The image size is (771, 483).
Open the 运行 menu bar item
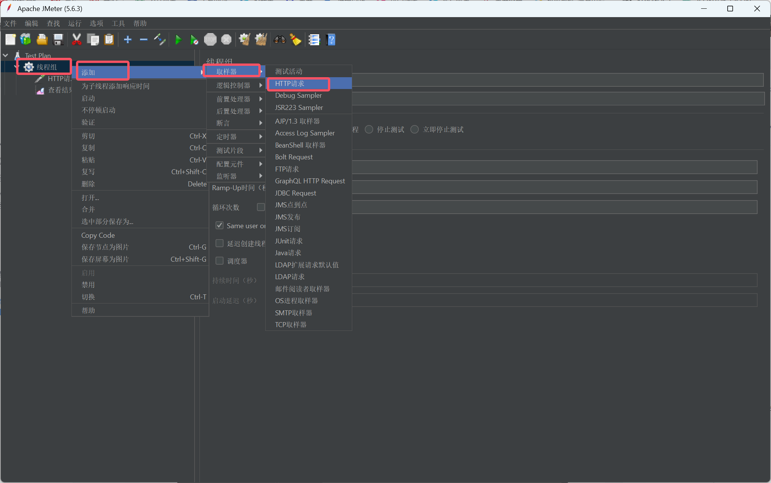pos(74,24)
